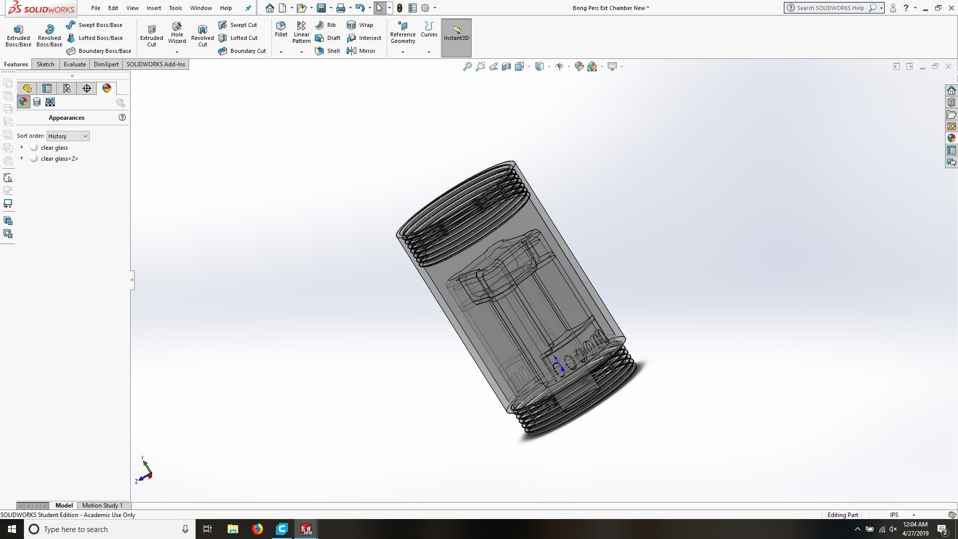958x539 pixels.
Task: Open the PropertyManager tab
Action: click(47, 88)
